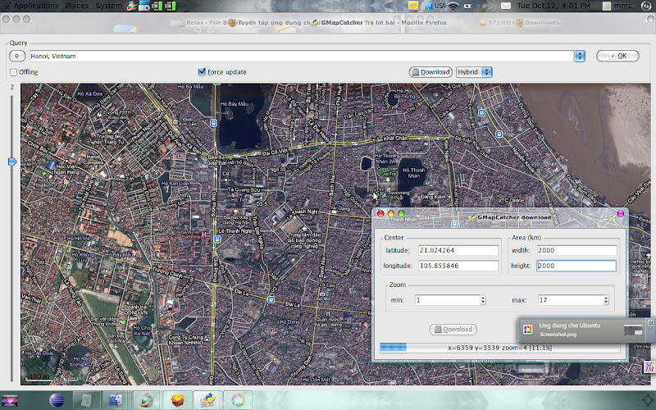The width and height of the screenshot is (656, 410).
Task: Open the clock showing Tue Oct 12
Action: (553, 6)
